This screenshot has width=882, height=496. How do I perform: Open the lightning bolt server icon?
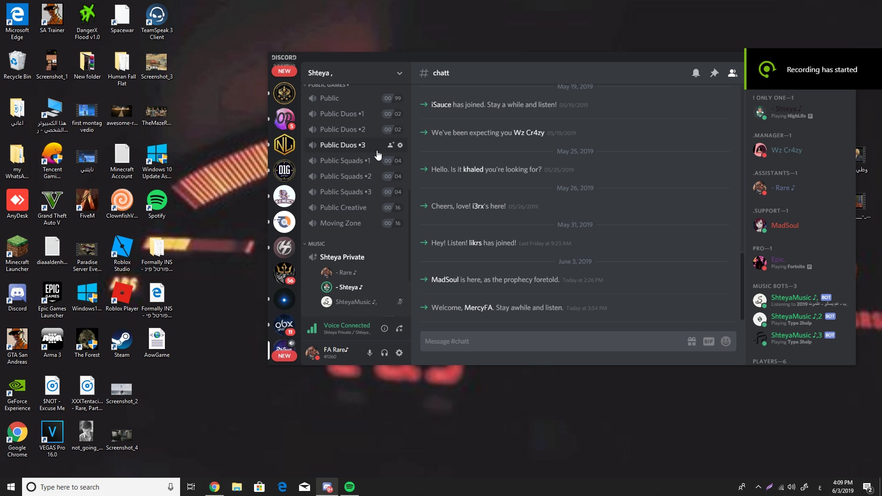(284, 248)
